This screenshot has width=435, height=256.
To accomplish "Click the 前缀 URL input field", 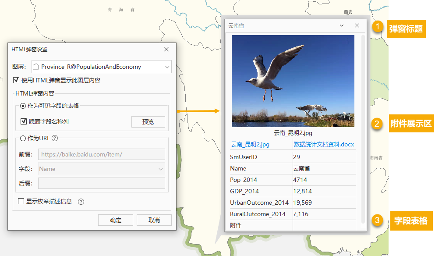I will (x=101, y=154).
